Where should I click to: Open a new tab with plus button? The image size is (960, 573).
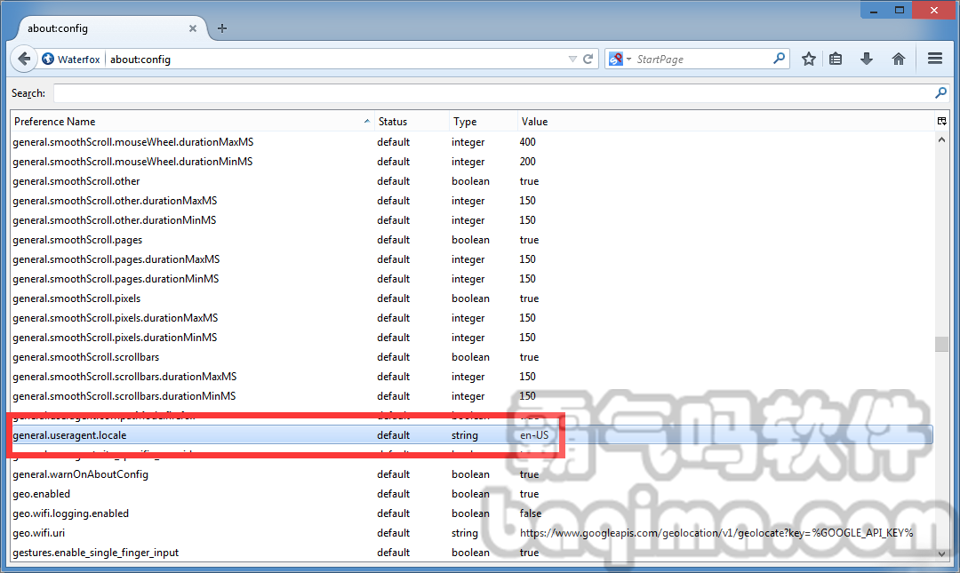222,28
